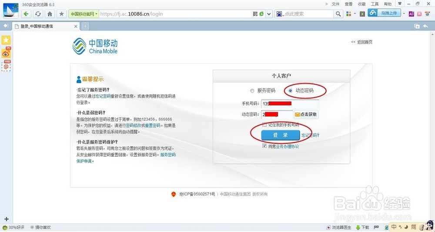Open the colorful extensions grid icon
This screenshot has width=435, height=232.
349,14
